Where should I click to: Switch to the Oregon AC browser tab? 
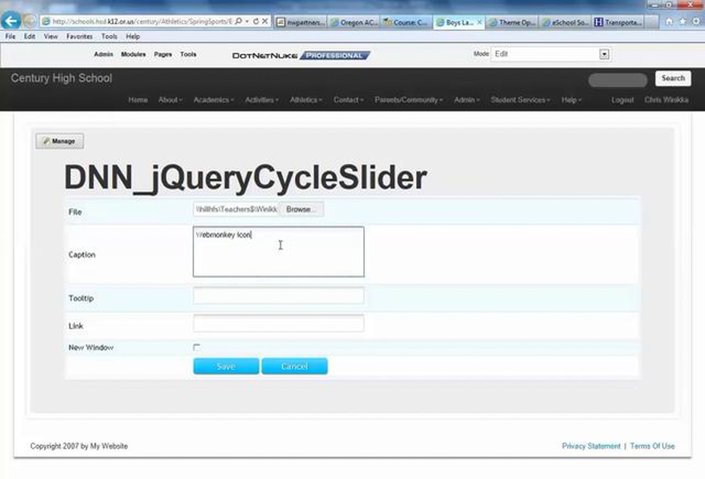[x=354, y=22]
